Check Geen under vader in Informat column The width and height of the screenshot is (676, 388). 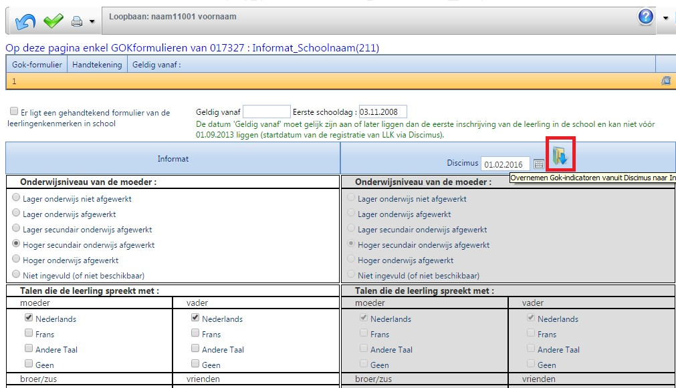point(195,363)
